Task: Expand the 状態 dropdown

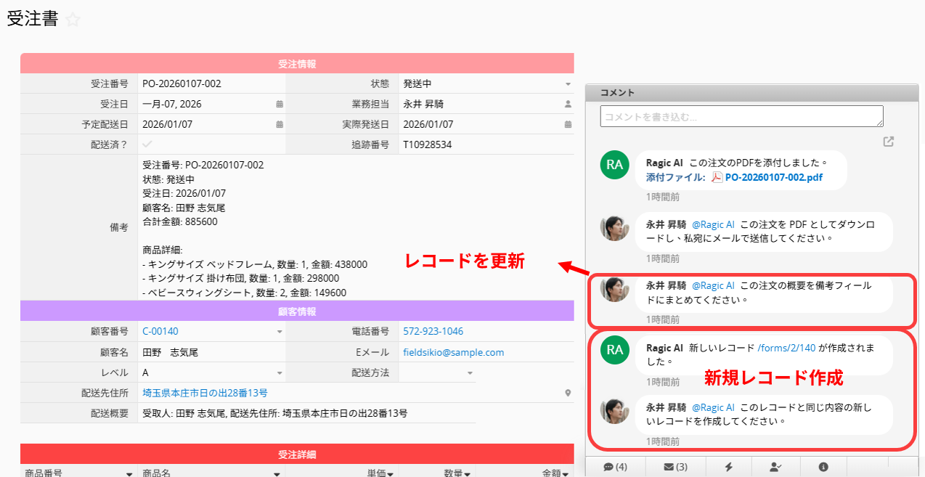Action: click(568, 84)
